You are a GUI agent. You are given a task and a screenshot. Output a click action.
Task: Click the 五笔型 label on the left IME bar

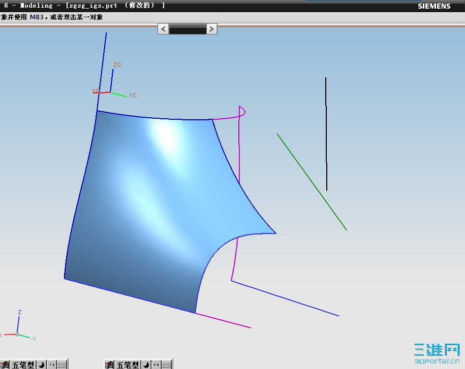(23, 365)
